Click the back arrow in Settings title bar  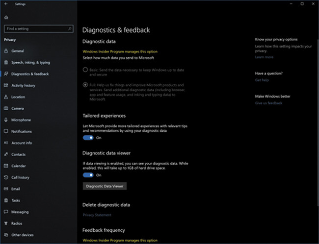click(6, 3)
